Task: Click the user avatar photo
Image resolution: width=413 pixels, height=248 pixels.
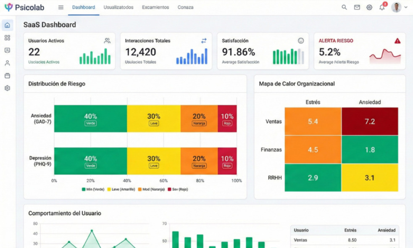Action: (x=396, y=7)
